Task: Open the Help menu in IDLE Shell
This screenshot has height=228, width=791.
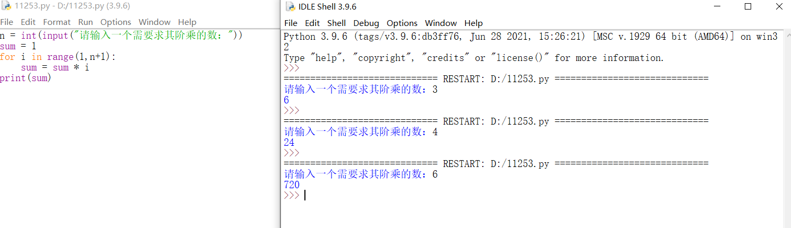Action: click(x=473, y=23)
